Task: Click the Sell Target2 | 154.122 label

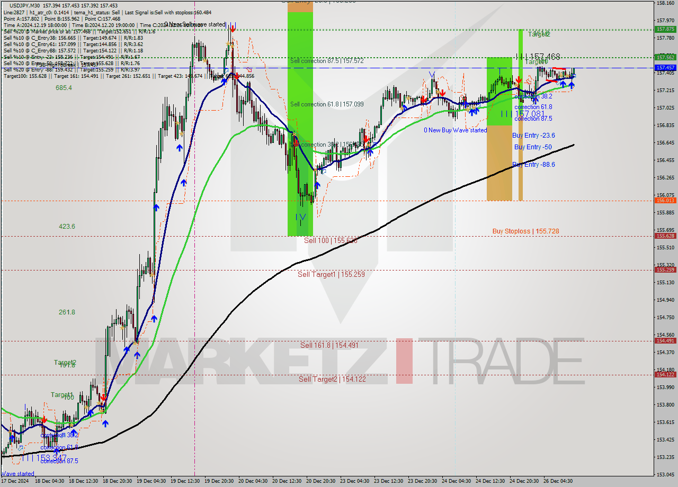Action: coord(332,379)
